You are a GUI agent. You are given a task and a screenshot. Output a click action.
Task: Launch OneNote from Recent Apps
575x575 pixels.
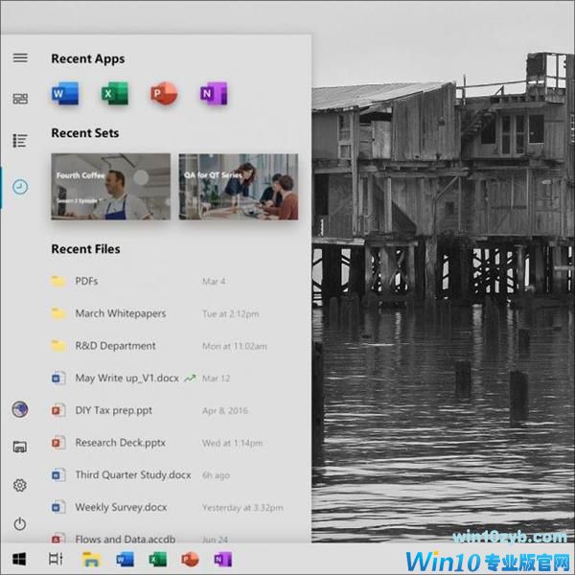[213, 94]
